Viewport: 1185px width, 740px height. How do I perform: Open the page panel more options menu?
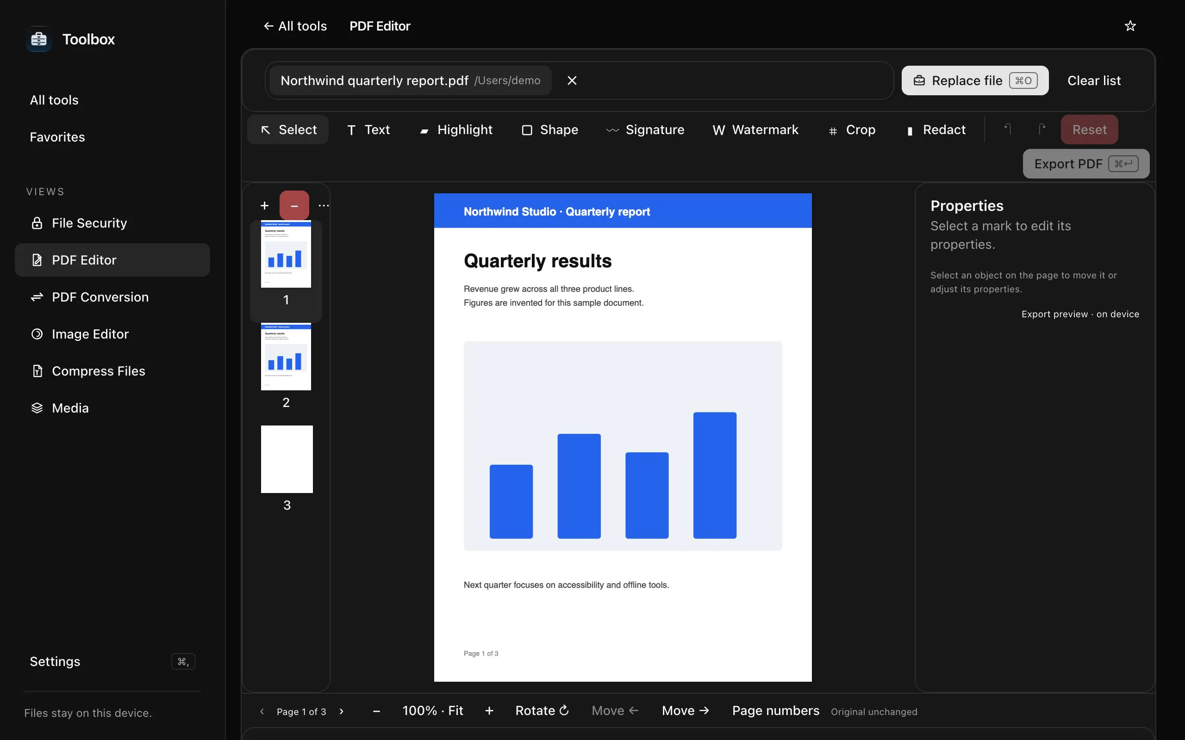tap(324, 205)
